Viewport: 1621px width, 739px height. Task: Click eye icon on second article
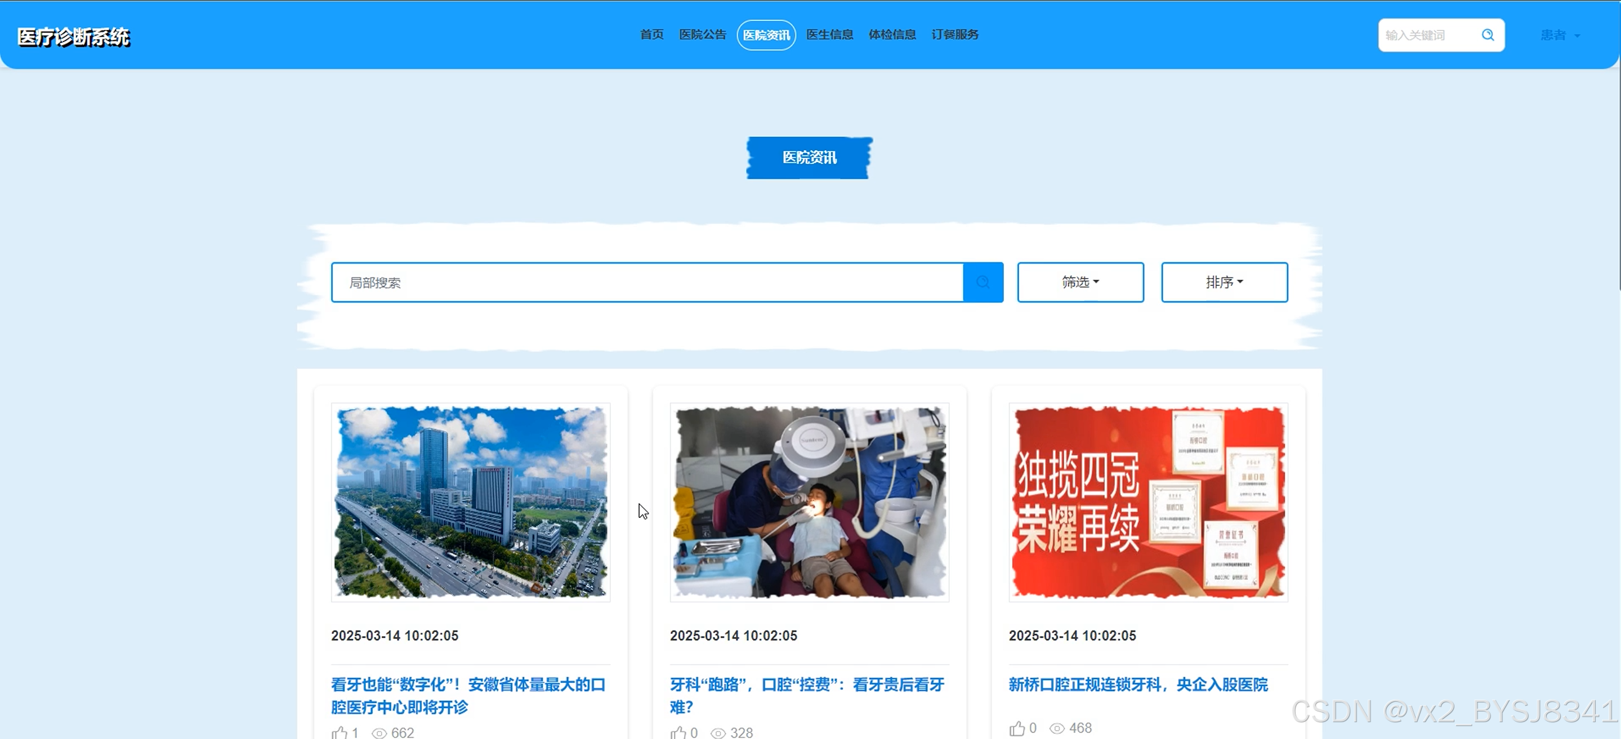pos(718,733)
